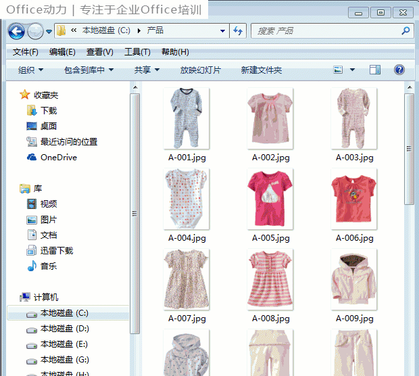
Task: Open the 编辑(E) menu
Action: (x=62, y=52)
